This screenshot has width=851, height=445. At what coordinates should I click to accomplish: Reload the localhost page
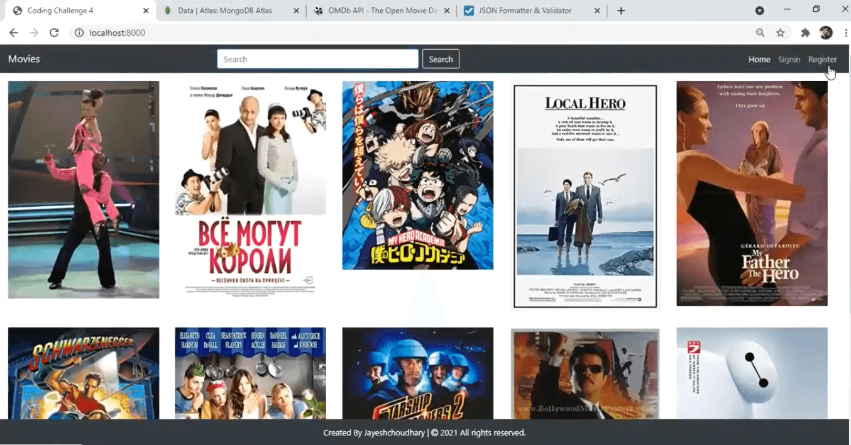tap(54, 33)
